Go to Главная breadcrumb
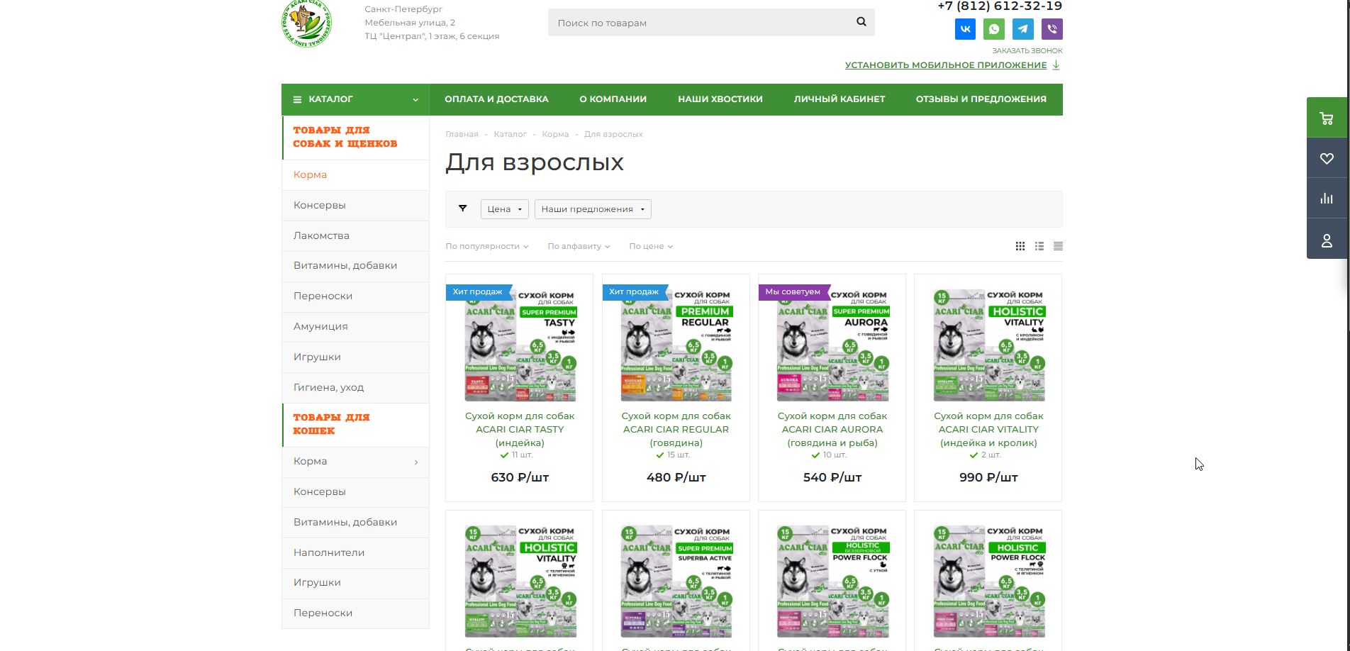The image size is (1350, 651). [x=462, y=134]
